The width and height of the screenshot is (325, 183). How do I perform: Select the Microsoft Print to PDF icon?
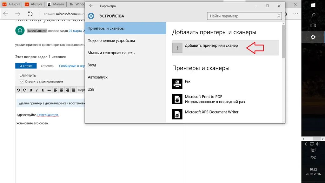tap(177, 99)
